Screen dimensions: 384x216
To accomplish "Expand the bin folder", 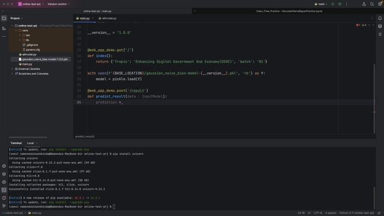I will (x=20, y=35).
